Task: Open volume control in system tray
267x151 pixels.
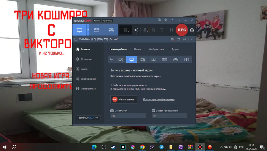Action: pyautogui.click(x=231, y=147)
